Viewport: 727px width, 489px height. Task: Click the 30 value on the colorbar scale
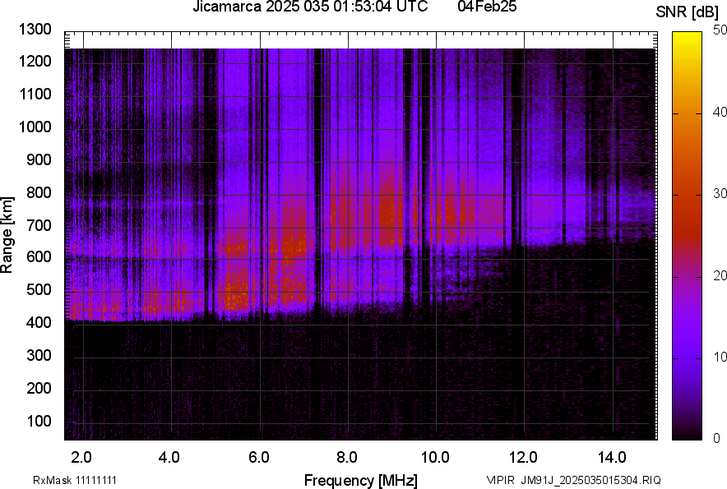click(x=720, y=194)
